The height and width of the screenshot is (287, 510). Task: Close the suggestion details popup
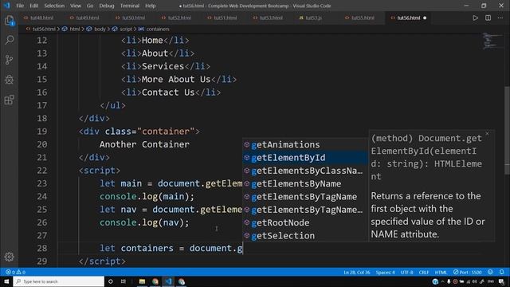(x=487, y=133)
